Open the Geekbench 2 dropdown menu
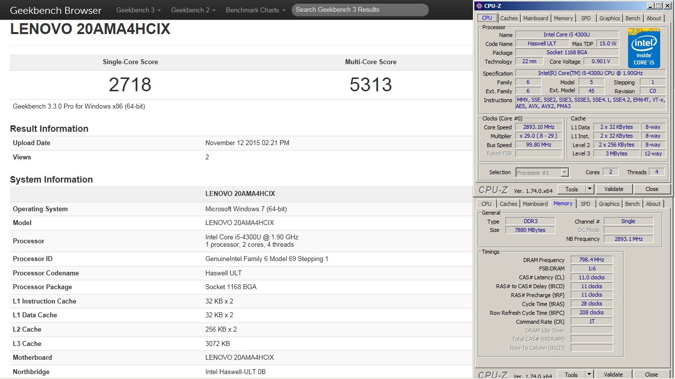Screen dimensions: 675x379 pos(194,10)
